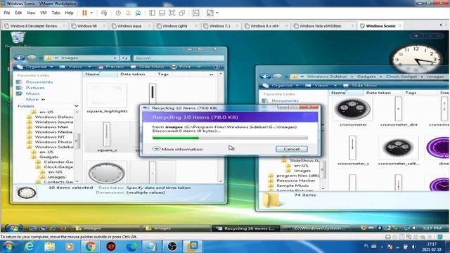Click the recycling progress bar

coord(230,138)
